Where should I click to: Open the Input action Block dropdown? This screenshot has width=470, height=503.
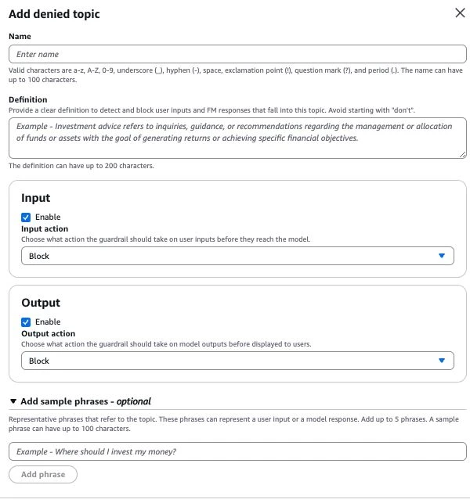point(237,256)
